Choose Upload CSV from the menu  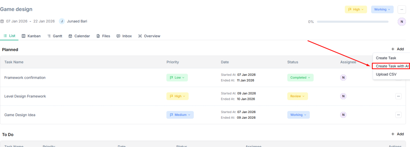[x=386, y=74]
